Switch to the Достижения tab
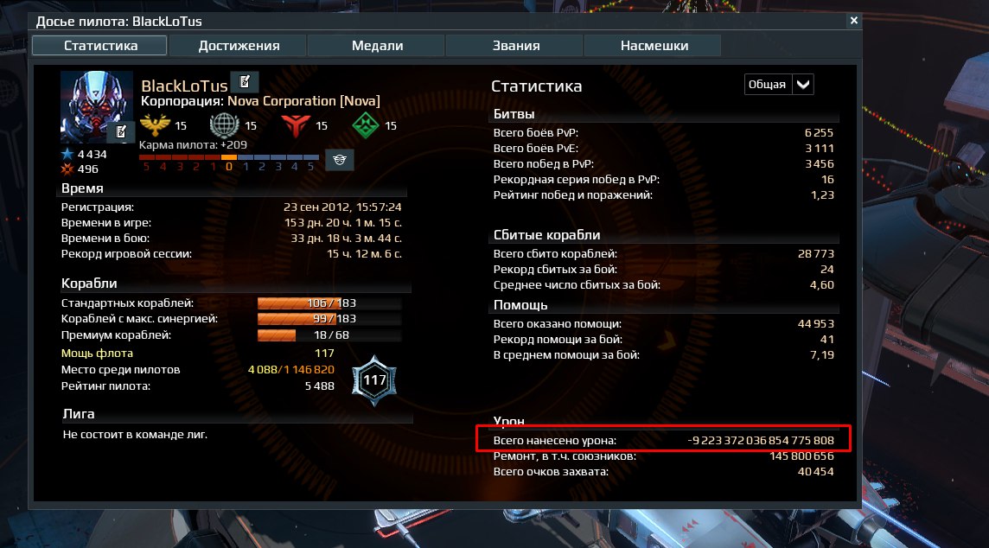This screenshot has height=548, width=989. [x=239, y=46]
